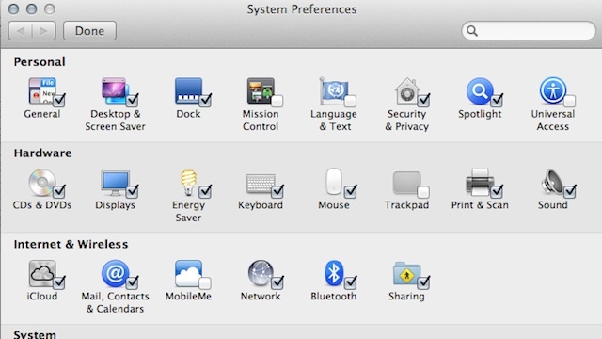
Task: Enable the Universal Access checkbox
Action: click(x=569, y=101)
